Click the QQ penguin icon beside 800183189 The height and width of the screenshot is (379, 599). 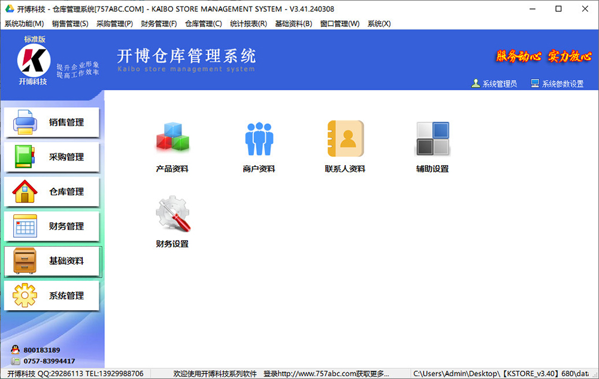(16, 350)
